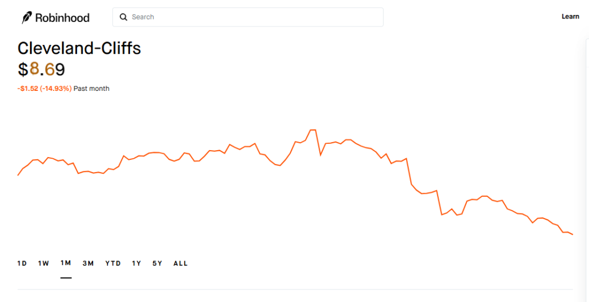Select the 1M time range tab
Screen dimensions: 589x302
coord(66,263)
